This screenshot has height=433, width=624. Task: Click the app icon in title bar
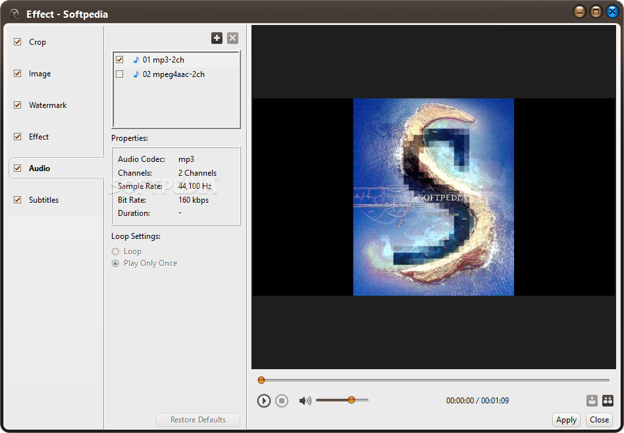click(15, 14)
